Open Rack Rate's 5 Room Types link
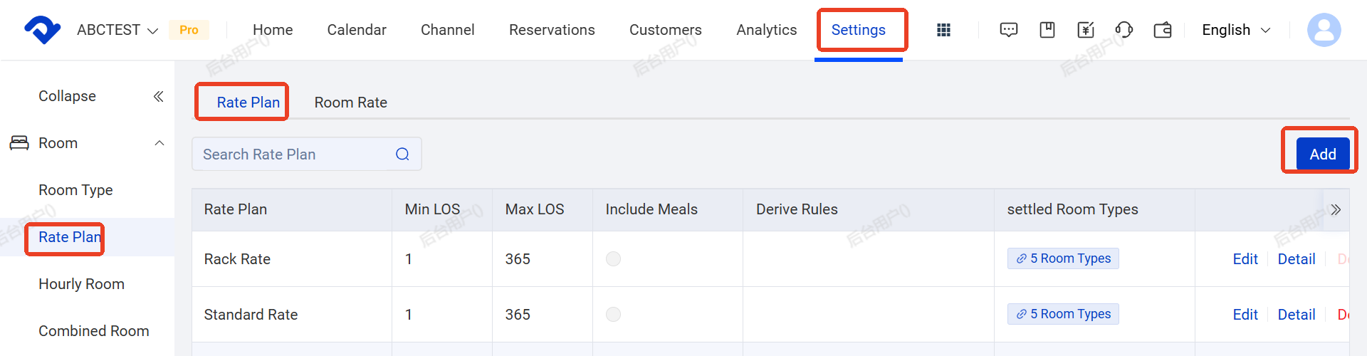The height and width of the screenshot is (356, 1367). tap(1063, 258)
